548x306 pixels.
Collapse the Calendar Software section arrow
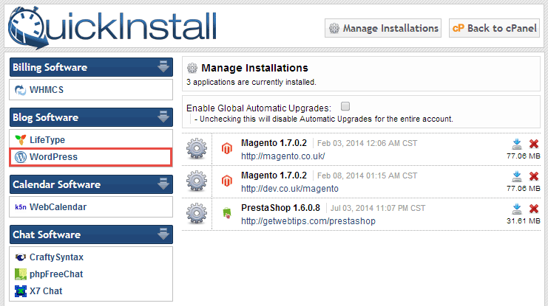[x=163, y=184]
